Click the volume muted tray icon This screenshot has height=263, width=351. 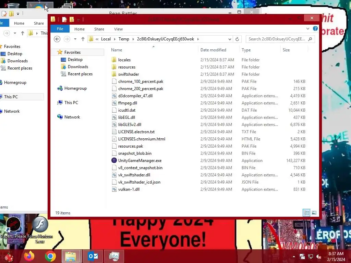(318, 256)
